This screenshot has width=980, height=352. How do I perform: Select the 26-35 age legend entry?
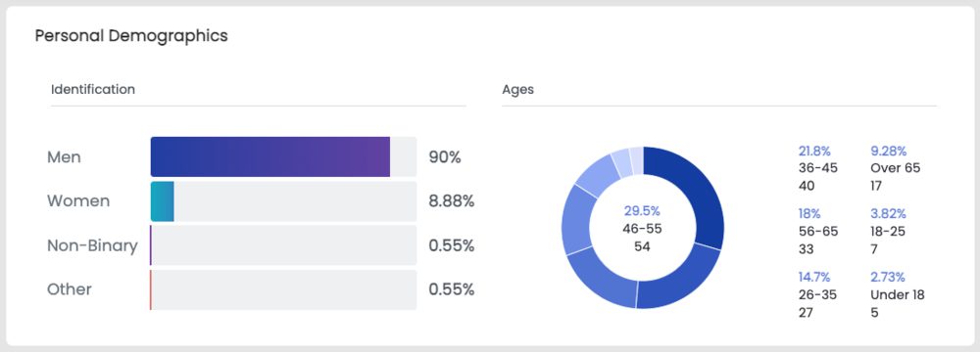point(817,294)
